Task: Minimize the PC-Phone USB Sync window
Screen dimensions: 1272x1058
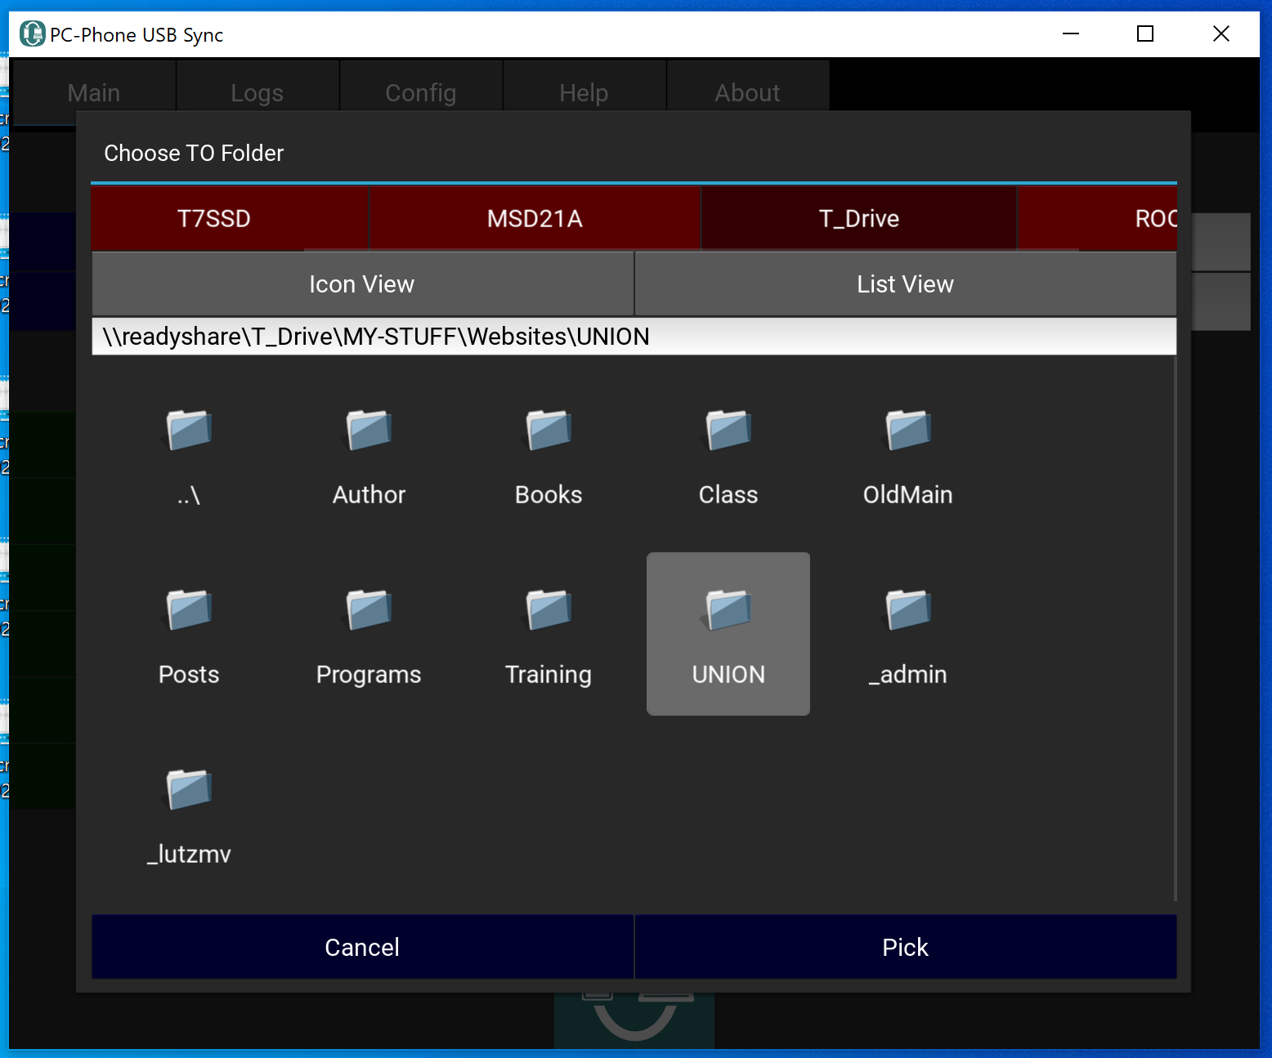Action: coord(1071,33)
